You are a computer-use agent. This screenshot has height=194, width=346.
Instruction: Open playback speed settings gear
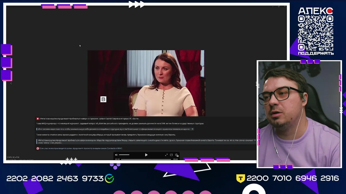pyautogui.click(x=177, y=155)
